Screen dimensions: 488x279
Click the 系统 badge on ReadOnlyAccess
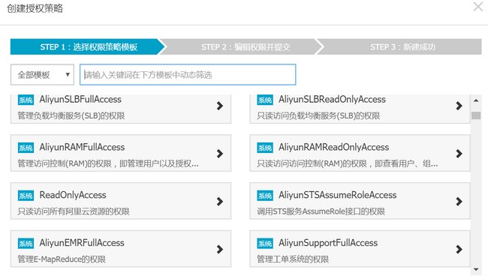click(x=26, y=195)
